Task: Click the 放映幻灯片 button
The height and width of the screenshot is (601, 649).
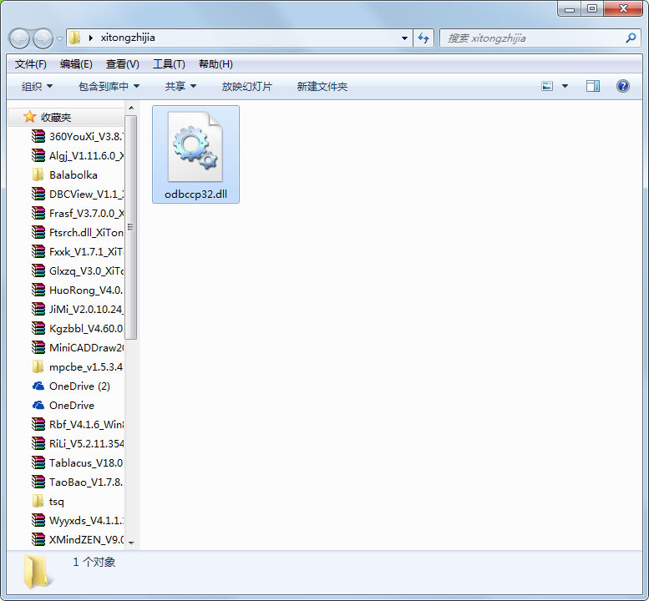Action: (246, 86)
